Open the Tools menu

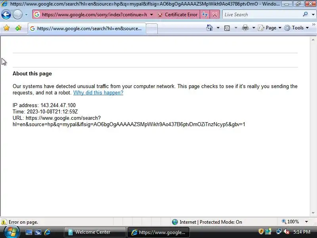(x=296, y=28)
